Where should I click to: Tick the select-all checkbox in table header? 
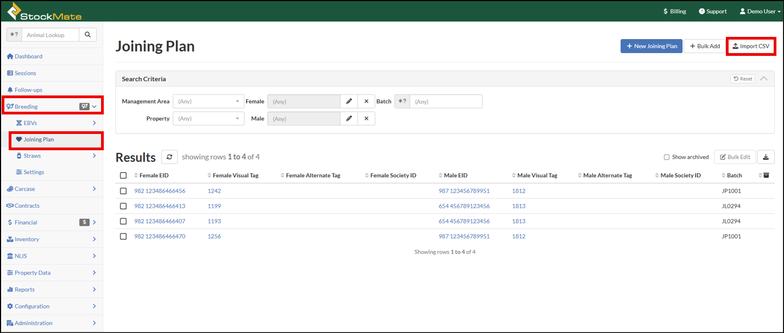pyautogui.click(x=123, y=175)
